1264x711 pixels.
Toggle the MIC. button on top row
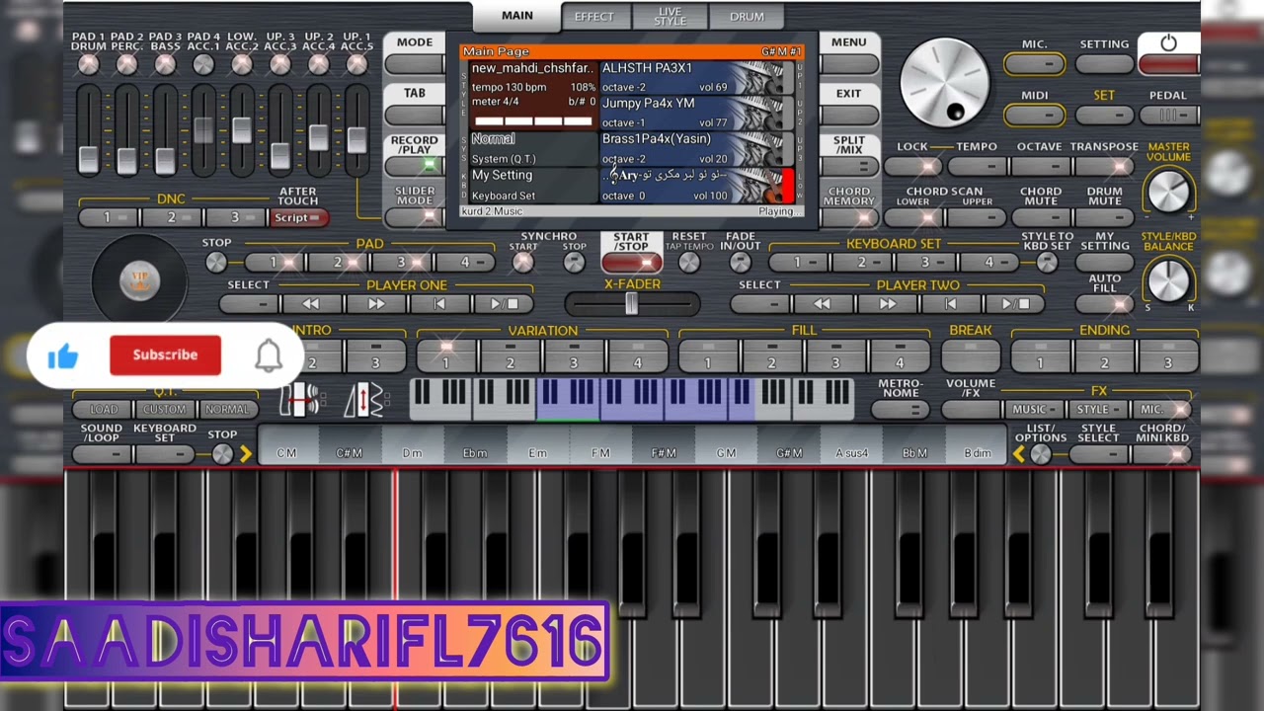1035,64
